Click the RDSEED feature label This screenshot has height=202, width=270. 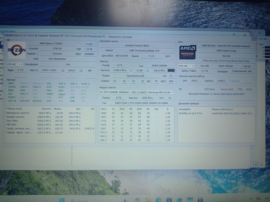coord(37,101)
